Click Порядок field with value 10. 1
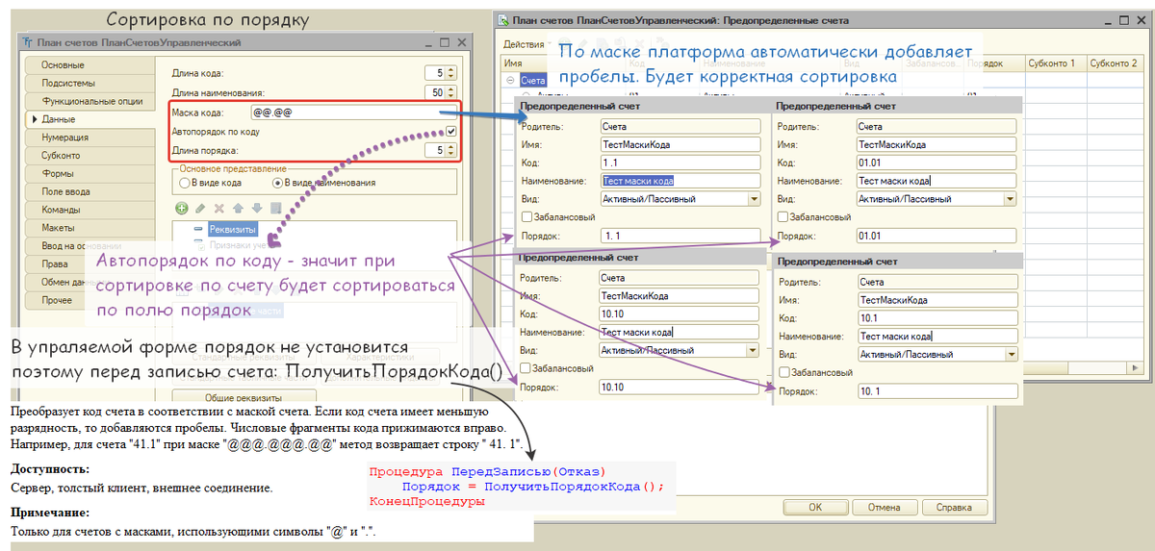The image size is (1155, 551). click(937, 390)
